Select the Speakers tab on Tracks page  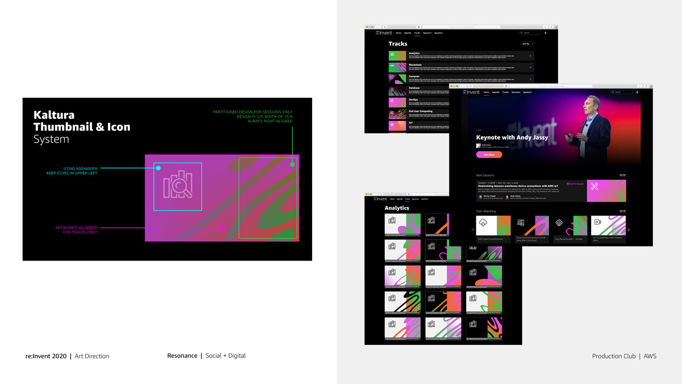(x=438, y=33)
